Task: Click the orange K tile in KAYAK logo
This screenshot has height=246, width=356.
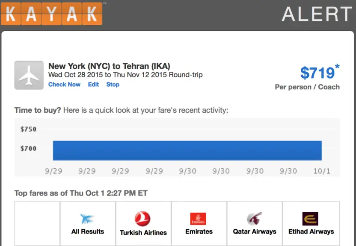Action: click(10, 14)
